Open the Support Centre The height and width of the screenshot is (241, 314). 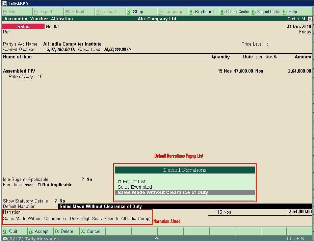(x=265, y=11)
